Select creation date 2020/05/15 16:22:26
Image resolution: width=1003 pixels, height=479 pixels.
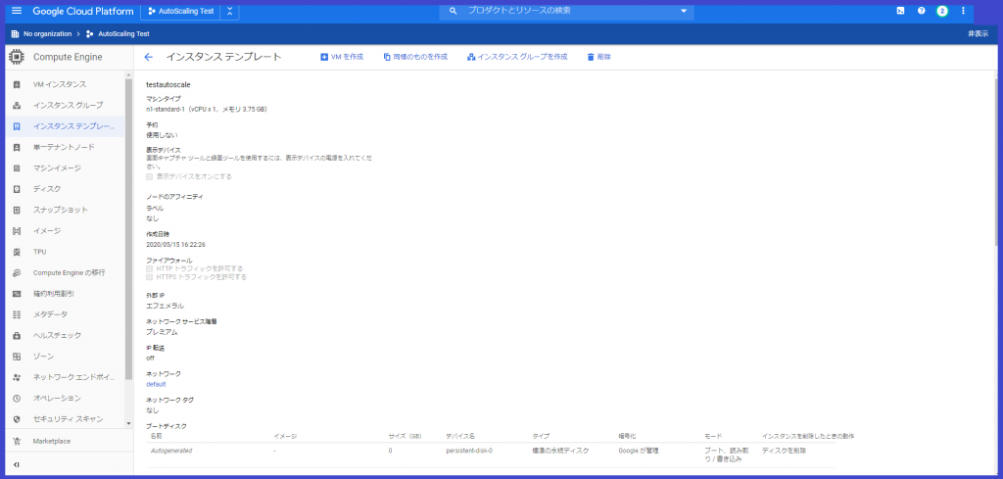pyautogui.click(x=175, y=244)
